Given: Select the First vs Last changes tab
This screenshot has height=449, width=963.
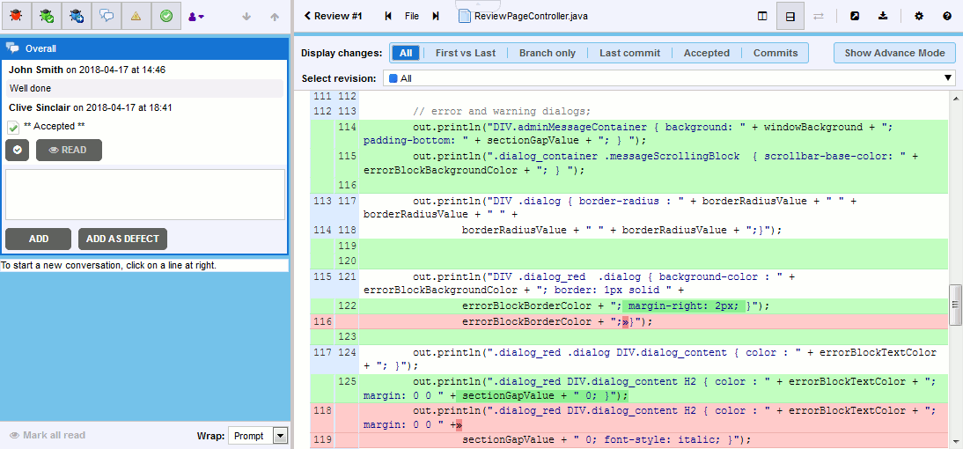Looking at the screenshot, I should pos(465,53).
